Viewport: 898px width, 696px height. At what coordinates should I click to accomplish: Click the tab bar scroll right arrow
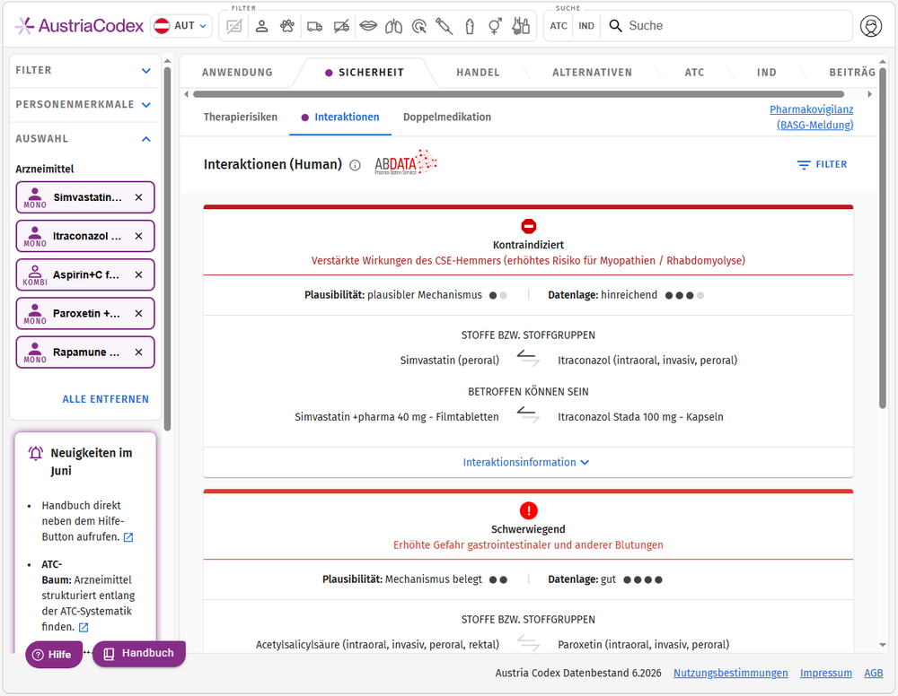(870, 94)
